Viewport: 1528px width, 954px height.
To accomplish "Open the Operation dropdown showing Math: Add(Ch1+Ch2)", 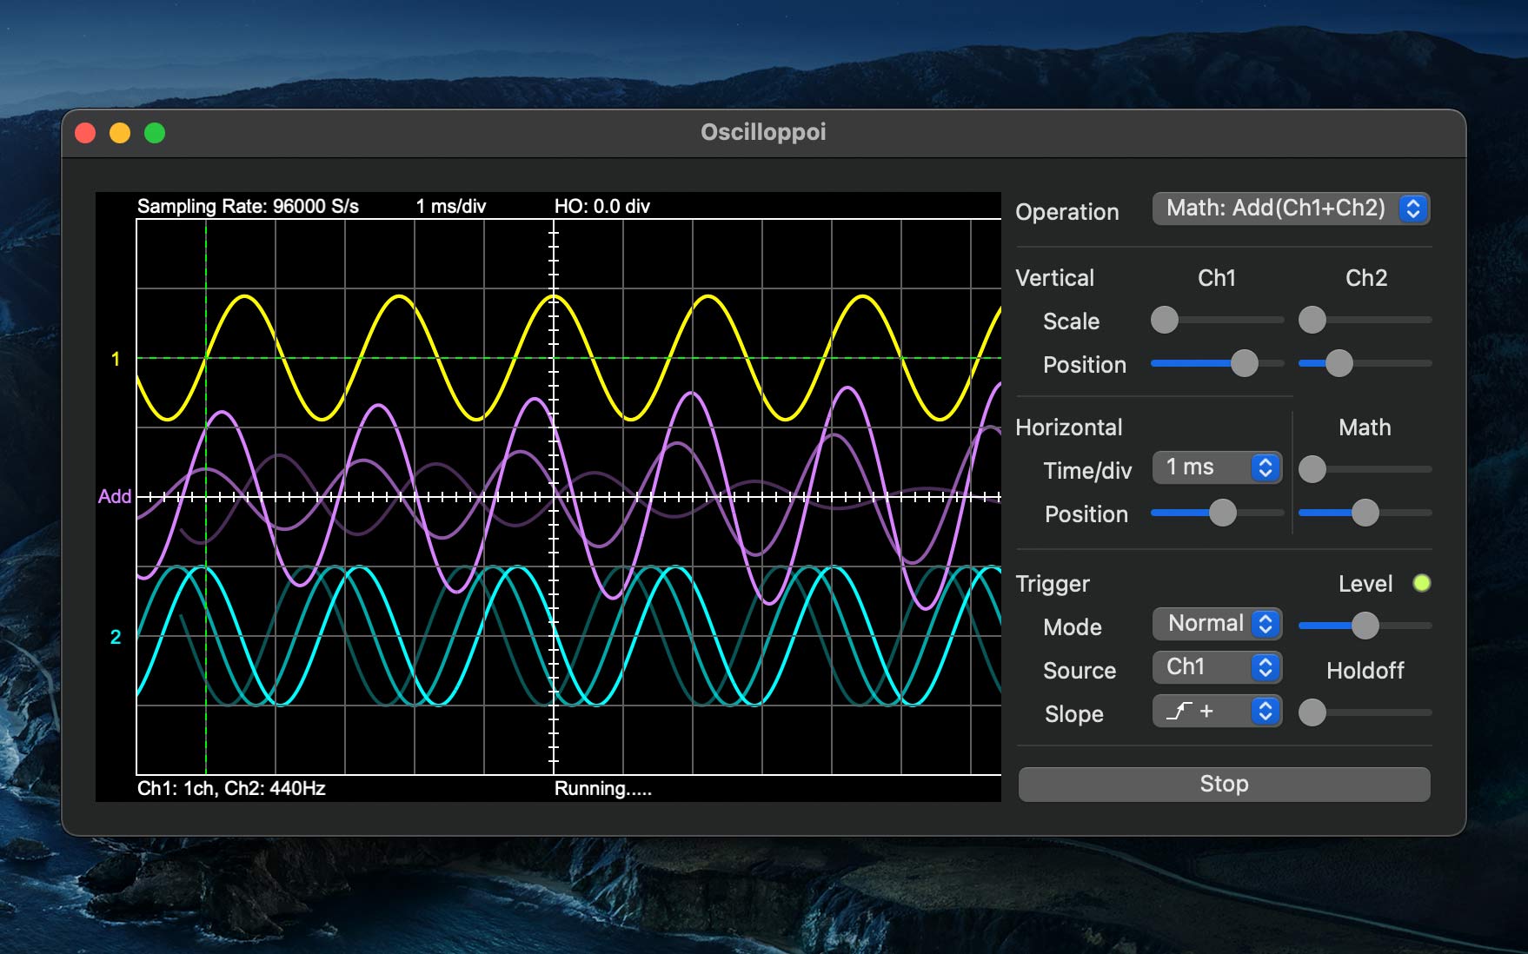I will [x=1291, y=209].
